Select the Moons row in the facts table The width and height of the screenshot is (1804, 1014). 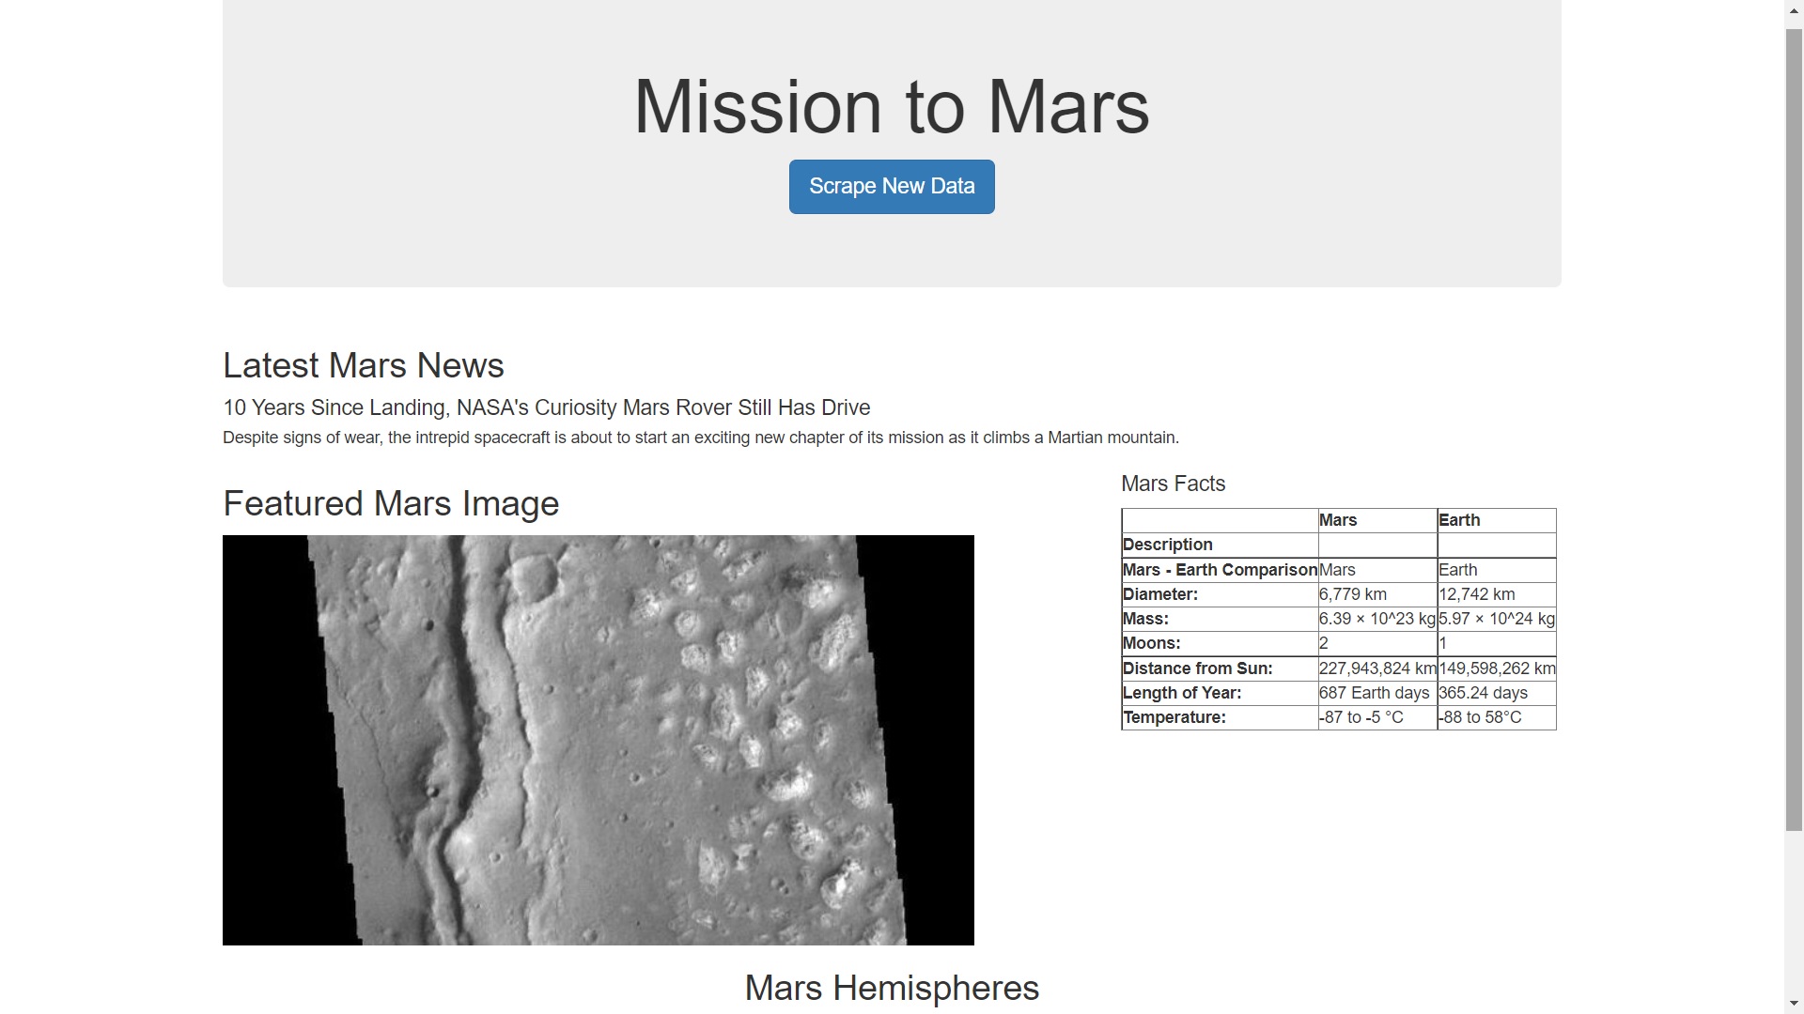[x=1151, y=643]
